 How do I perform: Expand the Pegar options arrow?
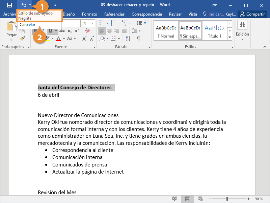tap(11, 40)
